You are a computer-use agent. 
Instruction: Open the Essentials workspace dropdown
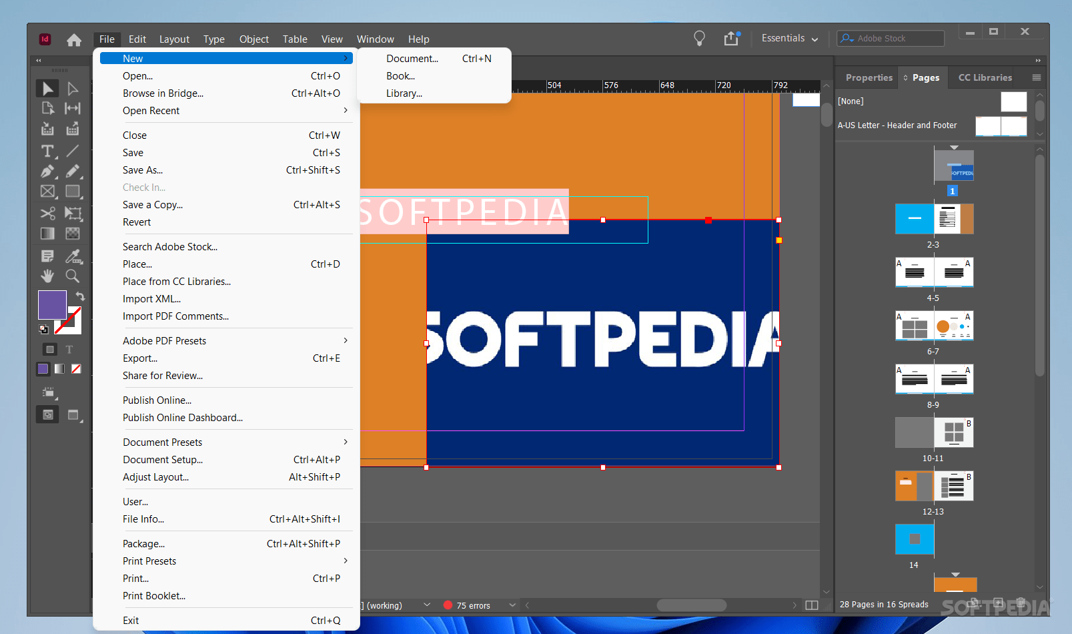pos(790,39)
